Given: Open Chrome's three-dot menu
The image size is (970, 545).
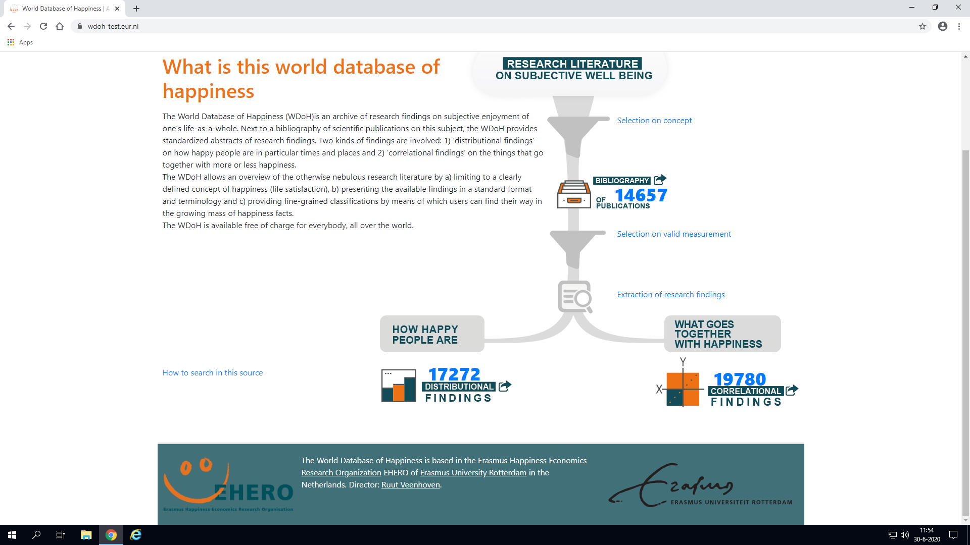Looking at the screenshot, I should click(959, 26).
